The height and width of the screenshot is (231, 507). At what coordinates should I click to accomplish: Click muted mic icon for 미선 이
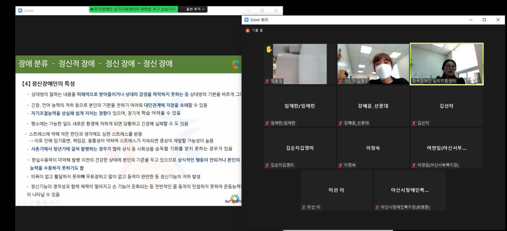303,207
